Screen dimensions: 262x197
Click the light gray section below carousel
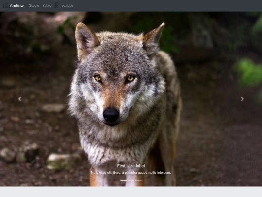131,192
